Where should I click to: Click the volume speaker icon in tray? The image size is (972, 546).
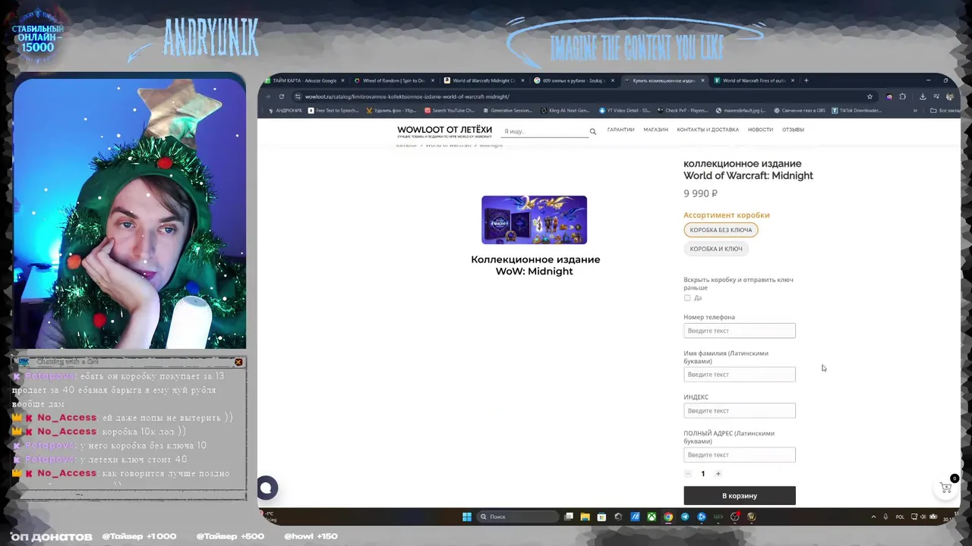923,516
